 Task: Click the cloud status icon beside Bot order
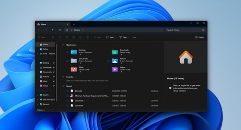67,91
